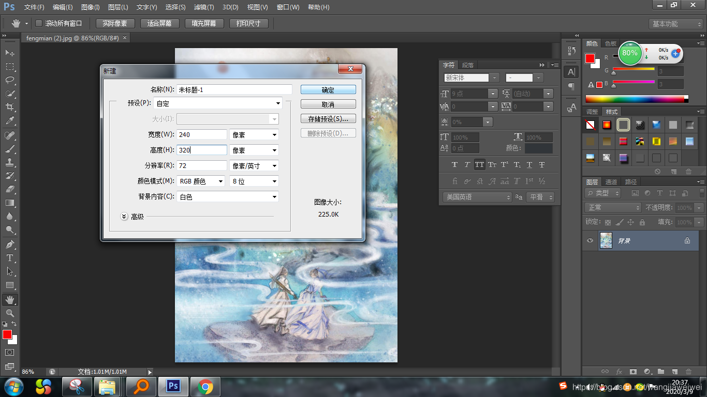The height and width of the screenshot is (397, 707).
Task: Switch to the 段落 tab
Action: 468,65
